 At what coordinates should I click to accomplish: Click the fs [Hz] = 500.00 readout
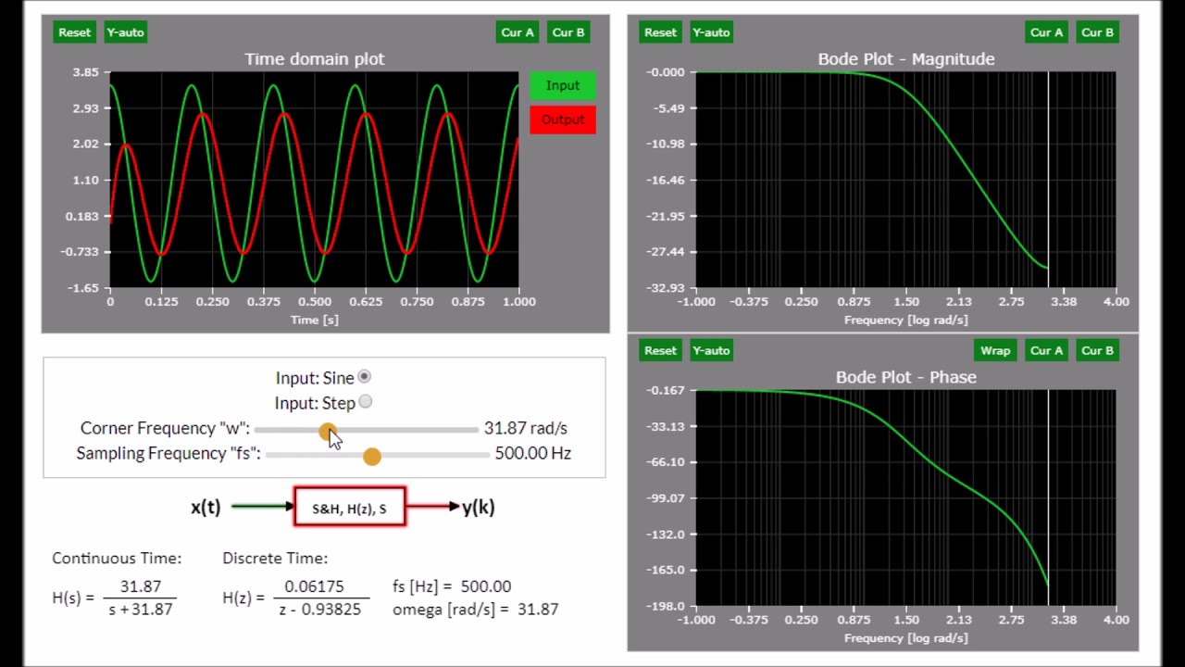[452, 586]
